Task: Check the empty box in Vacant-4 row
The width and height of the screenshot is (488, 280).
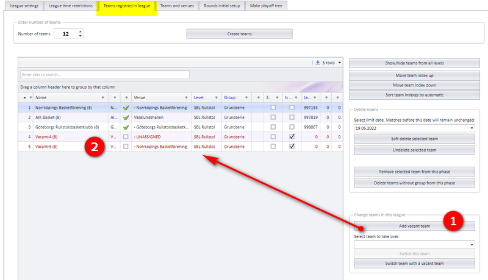Action: pyautogui.click(x=126, y=136)
